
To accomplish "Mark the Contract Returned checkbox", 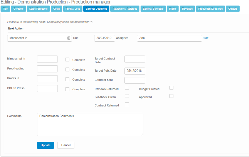I will [127, 104].
